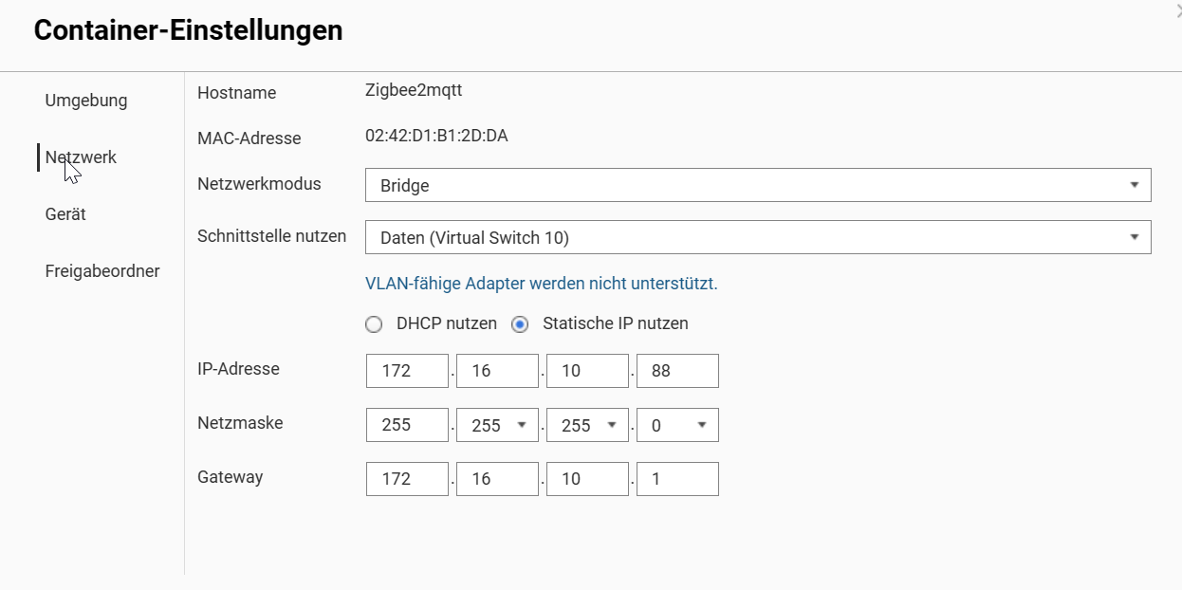This screenshot has height=590, width=1182.
Task: Click the first IP-Adresse field showing 172
Action: pos(407,370)
